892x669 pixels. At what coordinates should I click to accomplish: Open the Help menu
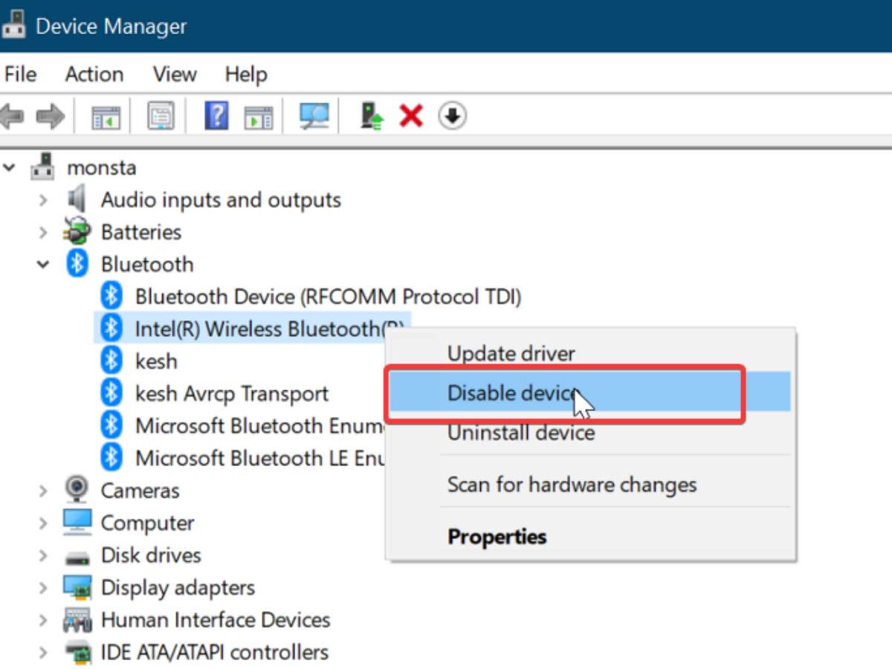246,74
